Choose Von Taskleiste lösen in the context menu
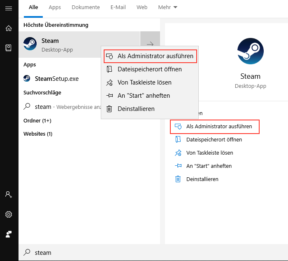Image resolution: width=288 pixels, height=261 pixels. coord(149,82)
